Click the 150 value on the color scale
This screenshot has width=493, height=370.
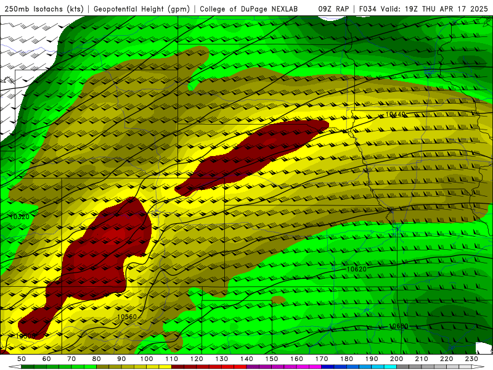point(272,359)
